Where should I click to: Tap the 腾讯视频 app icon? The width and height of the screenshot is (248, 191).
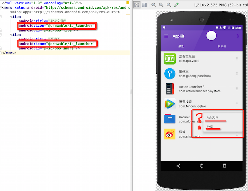click(x=170, y=104)
